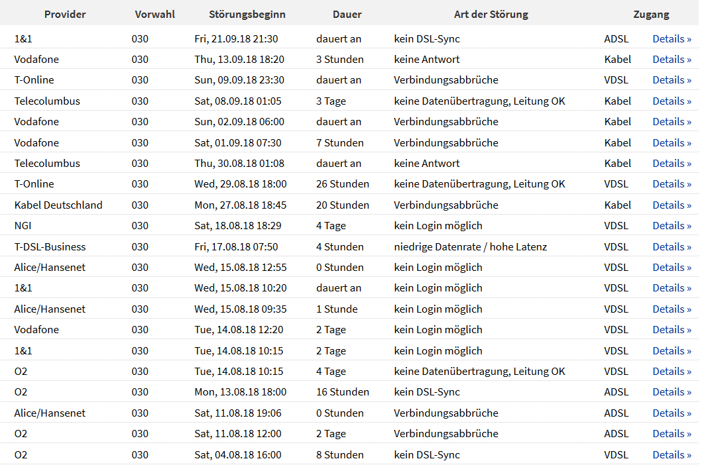The width and height of the screenshot is (710, 465).
Task: Click Details on the last O2 row from 04.08.18
Action: coord(672,454)
